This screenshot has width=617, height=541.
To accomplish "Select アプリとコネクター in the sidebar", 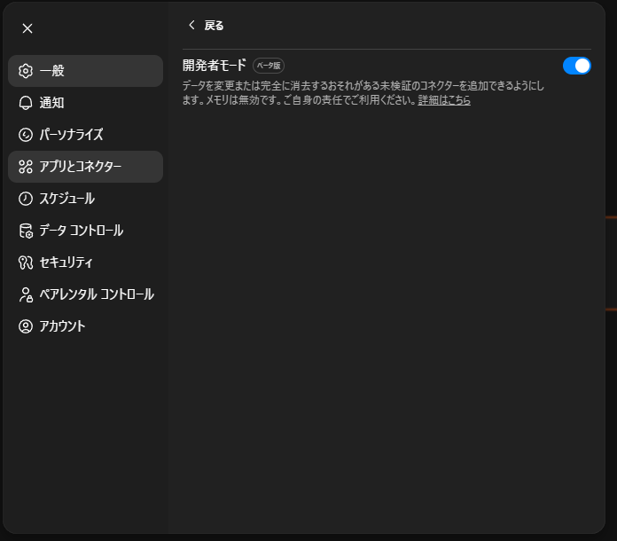I will pos(85,167).
